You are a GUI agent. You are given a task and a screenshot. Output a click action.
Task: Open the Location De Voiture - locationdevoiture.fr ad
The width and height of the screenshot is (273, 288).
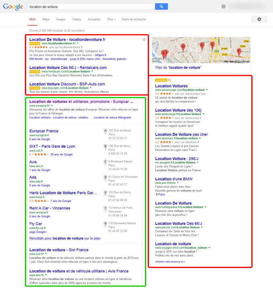tap(67, 39)
